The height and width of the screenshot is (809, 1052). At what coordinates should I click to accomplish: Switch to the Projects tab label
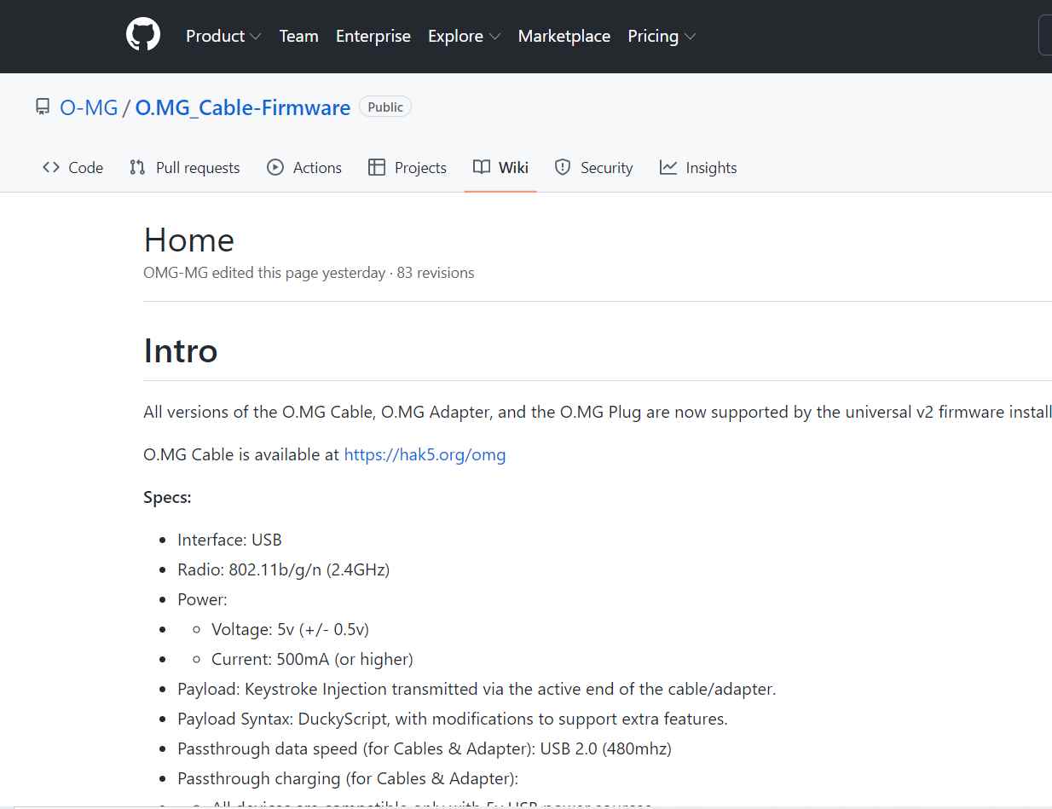[x=420, y=168]
